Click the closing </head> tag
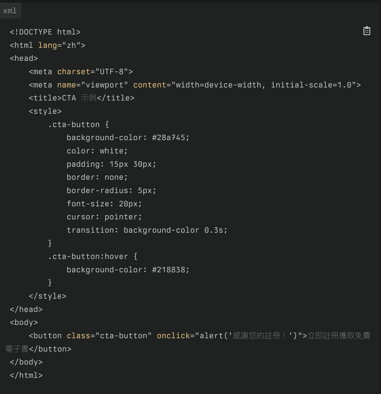This screenshot has height=394, width=381. pyautogui.click(x=26, y=309)
